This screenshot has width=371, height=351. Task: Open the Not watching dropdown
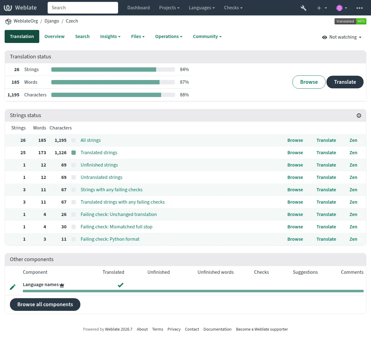[342, 37]
